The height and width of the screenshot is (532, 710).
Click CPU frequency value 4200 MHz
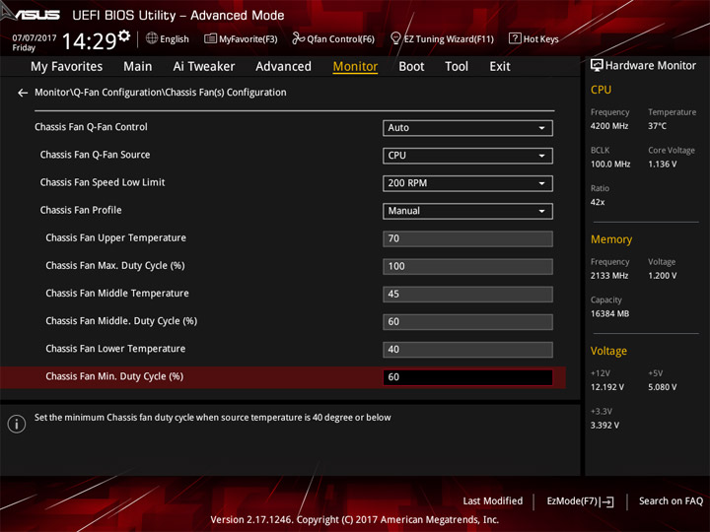[609, 126]
